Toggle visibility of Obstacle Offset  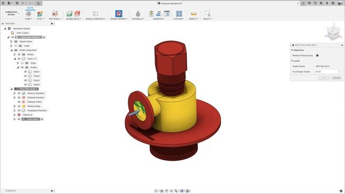pyautogui.click(x=19, y=102)
